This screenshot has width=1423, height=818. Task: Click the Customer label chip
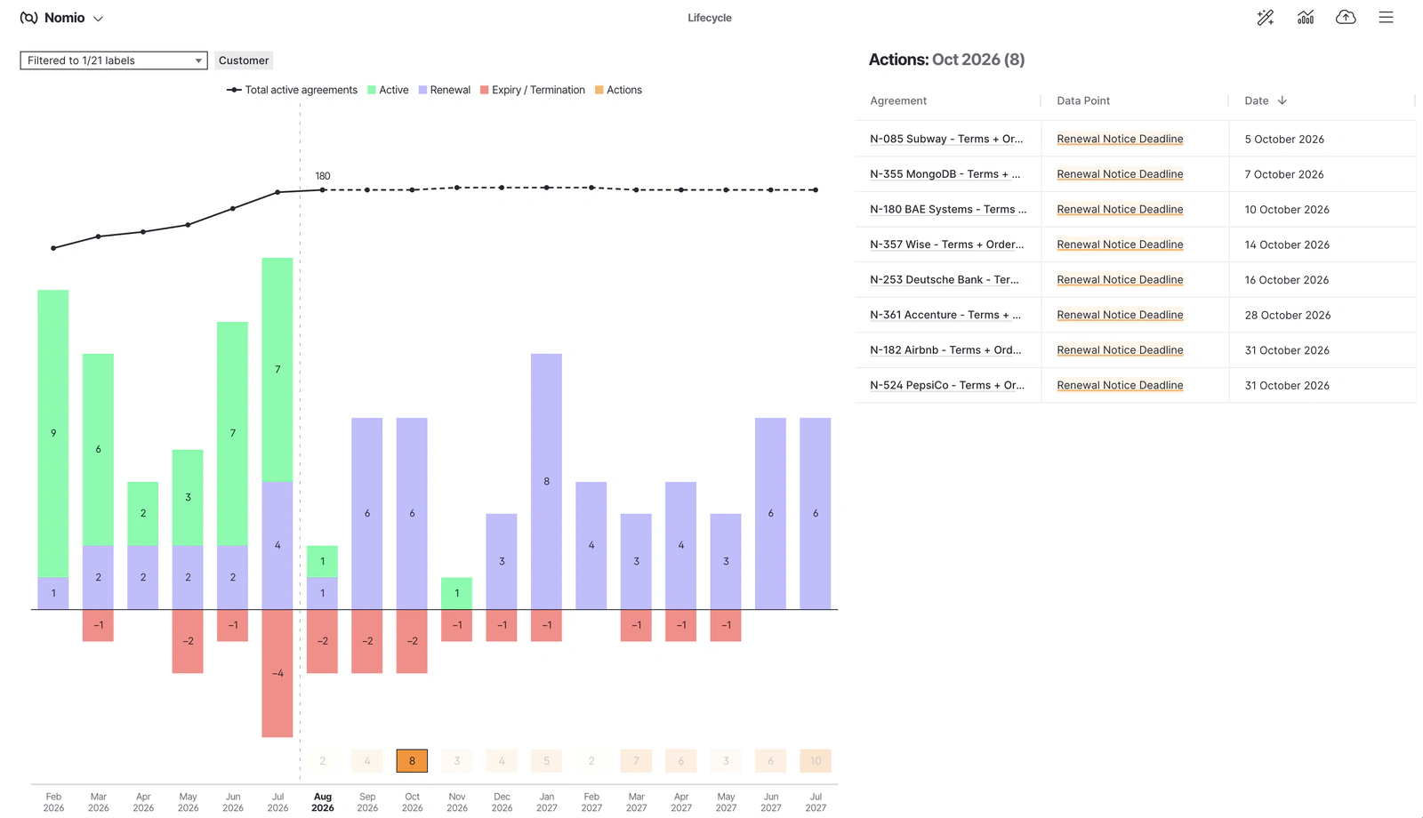244,60
